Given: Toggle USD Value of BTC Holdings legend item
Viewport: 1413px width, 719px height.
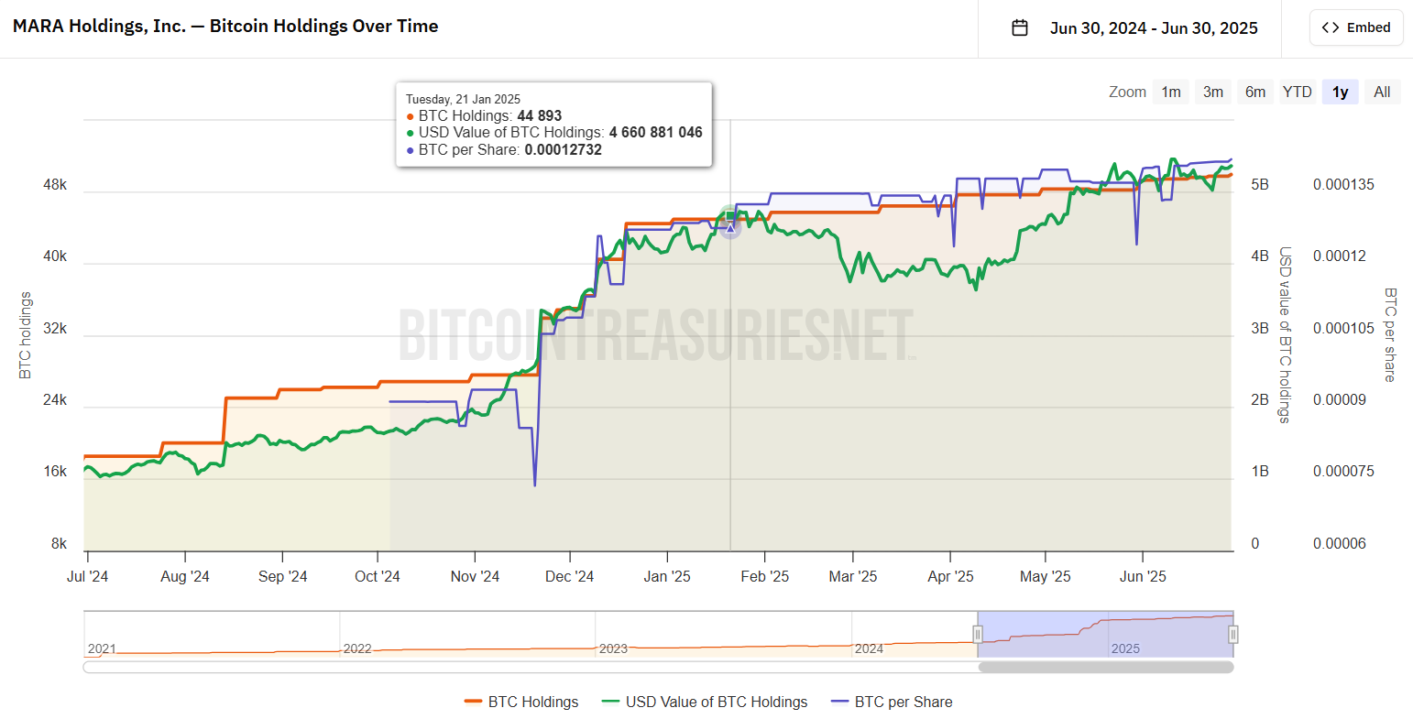Looking at the screenshot, I should point(705,702).
